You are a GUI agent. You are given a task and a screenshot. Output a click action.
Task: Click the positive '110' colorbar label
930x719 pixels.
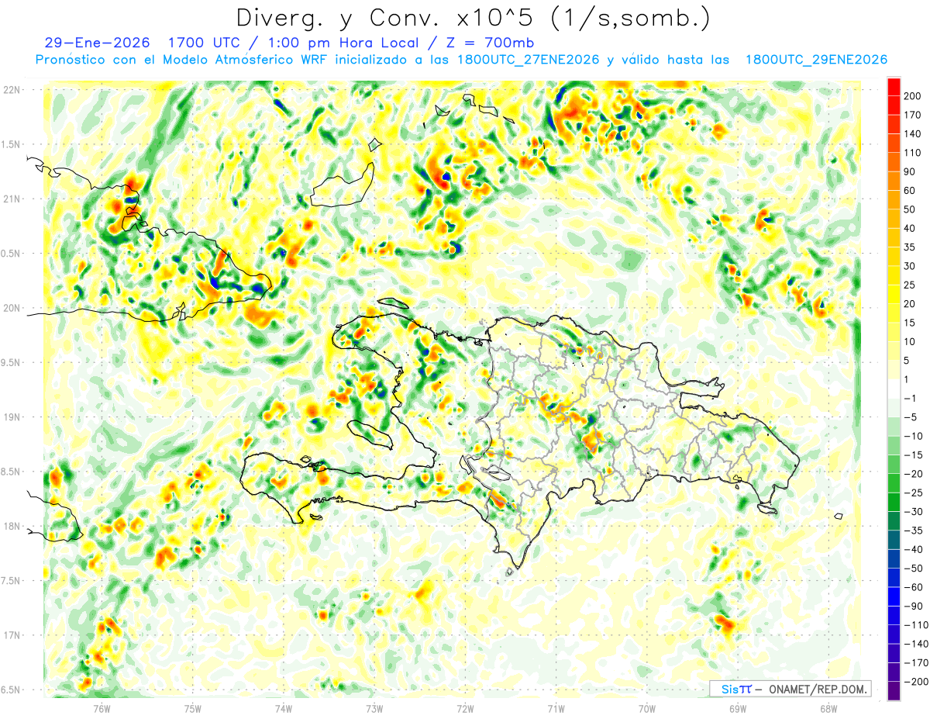(x=912, y=153)
